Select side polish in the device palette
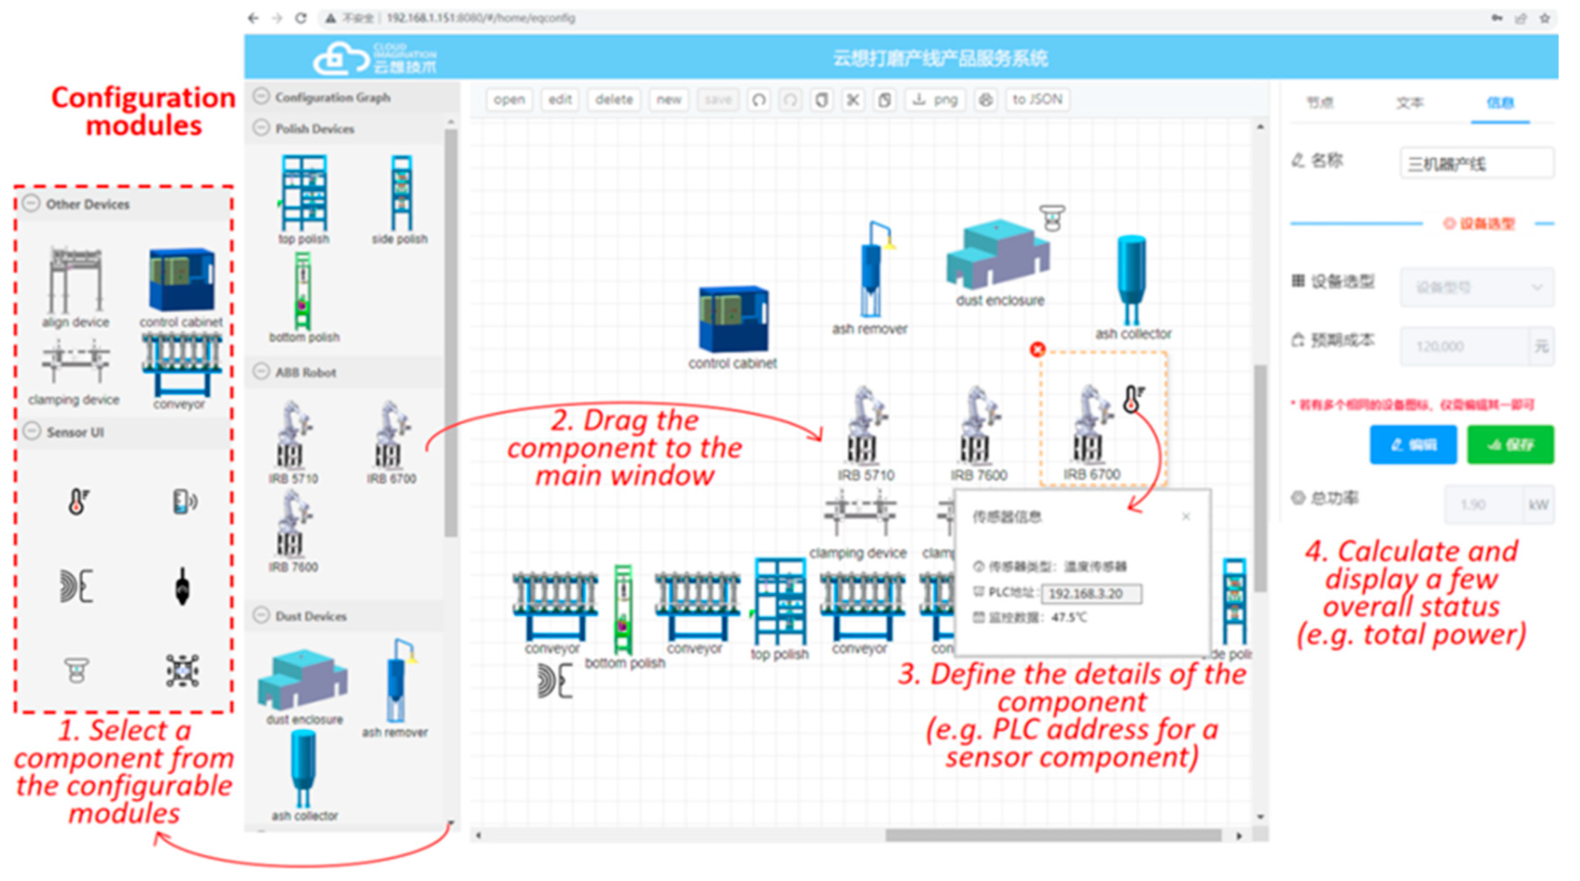 tap(400, 199)
